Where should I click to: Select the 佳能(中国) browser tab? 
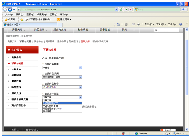(30, 25)
